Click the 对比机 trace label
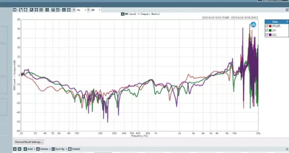 pos(276,26)
